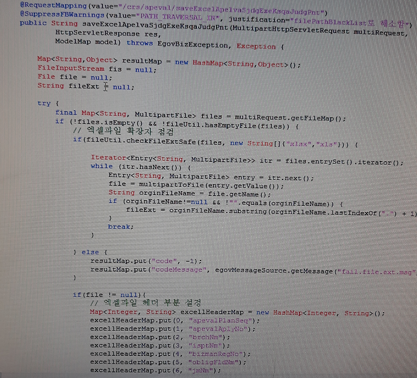Click "bizmanRegNo" string literal
The image size is (417, 378).
216,354
